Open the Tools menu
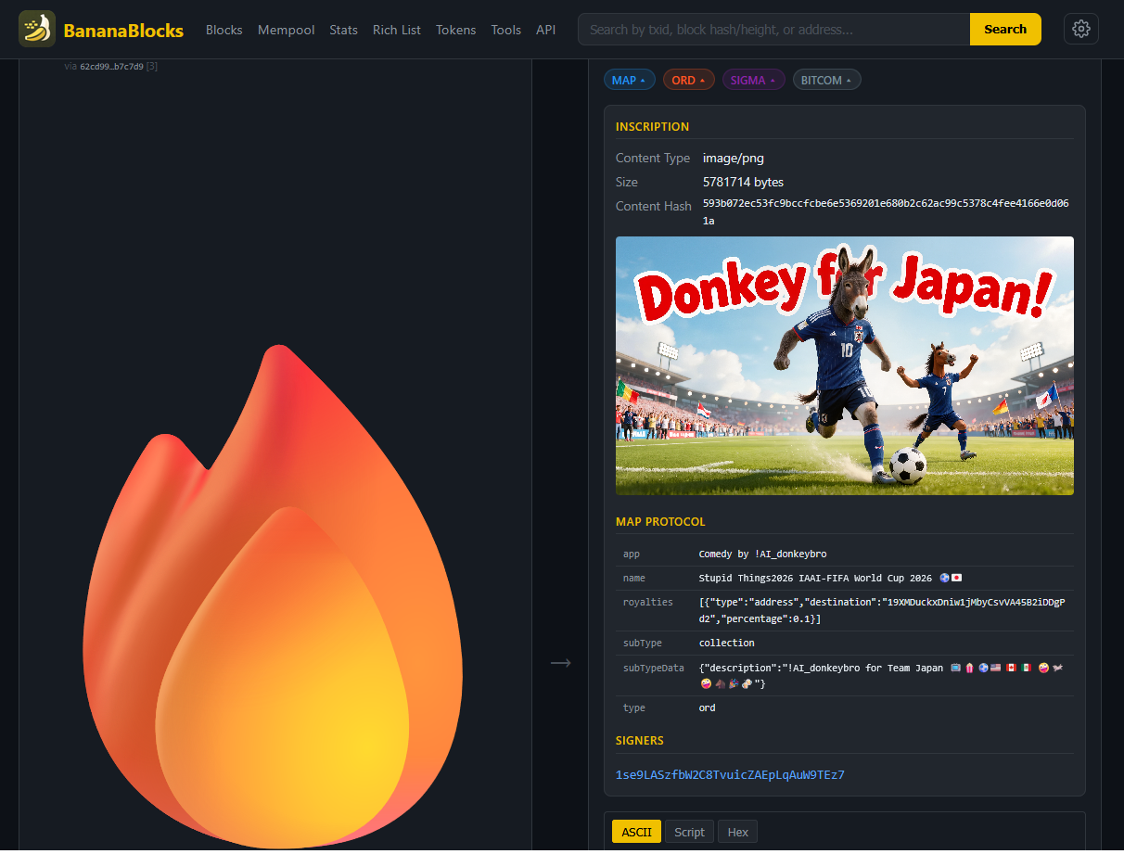Screen dimensions: 1124x854 (506, 30)
